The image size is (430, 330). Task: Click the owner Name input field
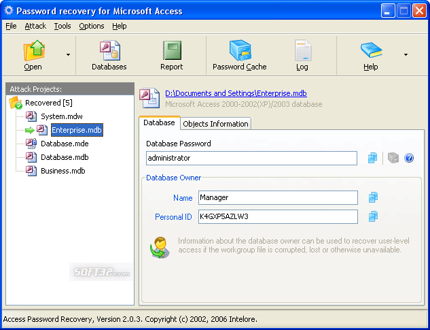(278, 197)
